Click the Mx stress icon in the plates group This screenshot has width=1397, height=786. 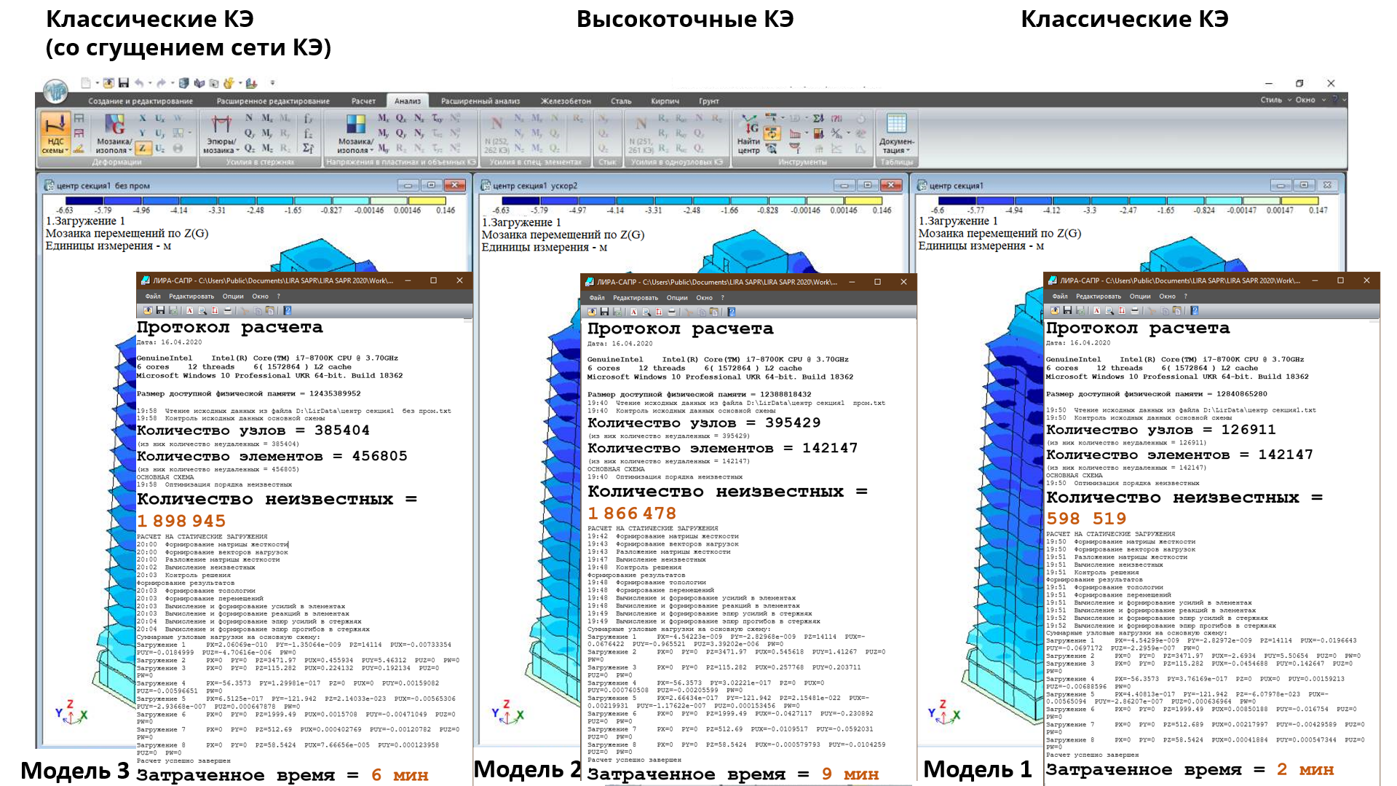[x=383, y=118]
